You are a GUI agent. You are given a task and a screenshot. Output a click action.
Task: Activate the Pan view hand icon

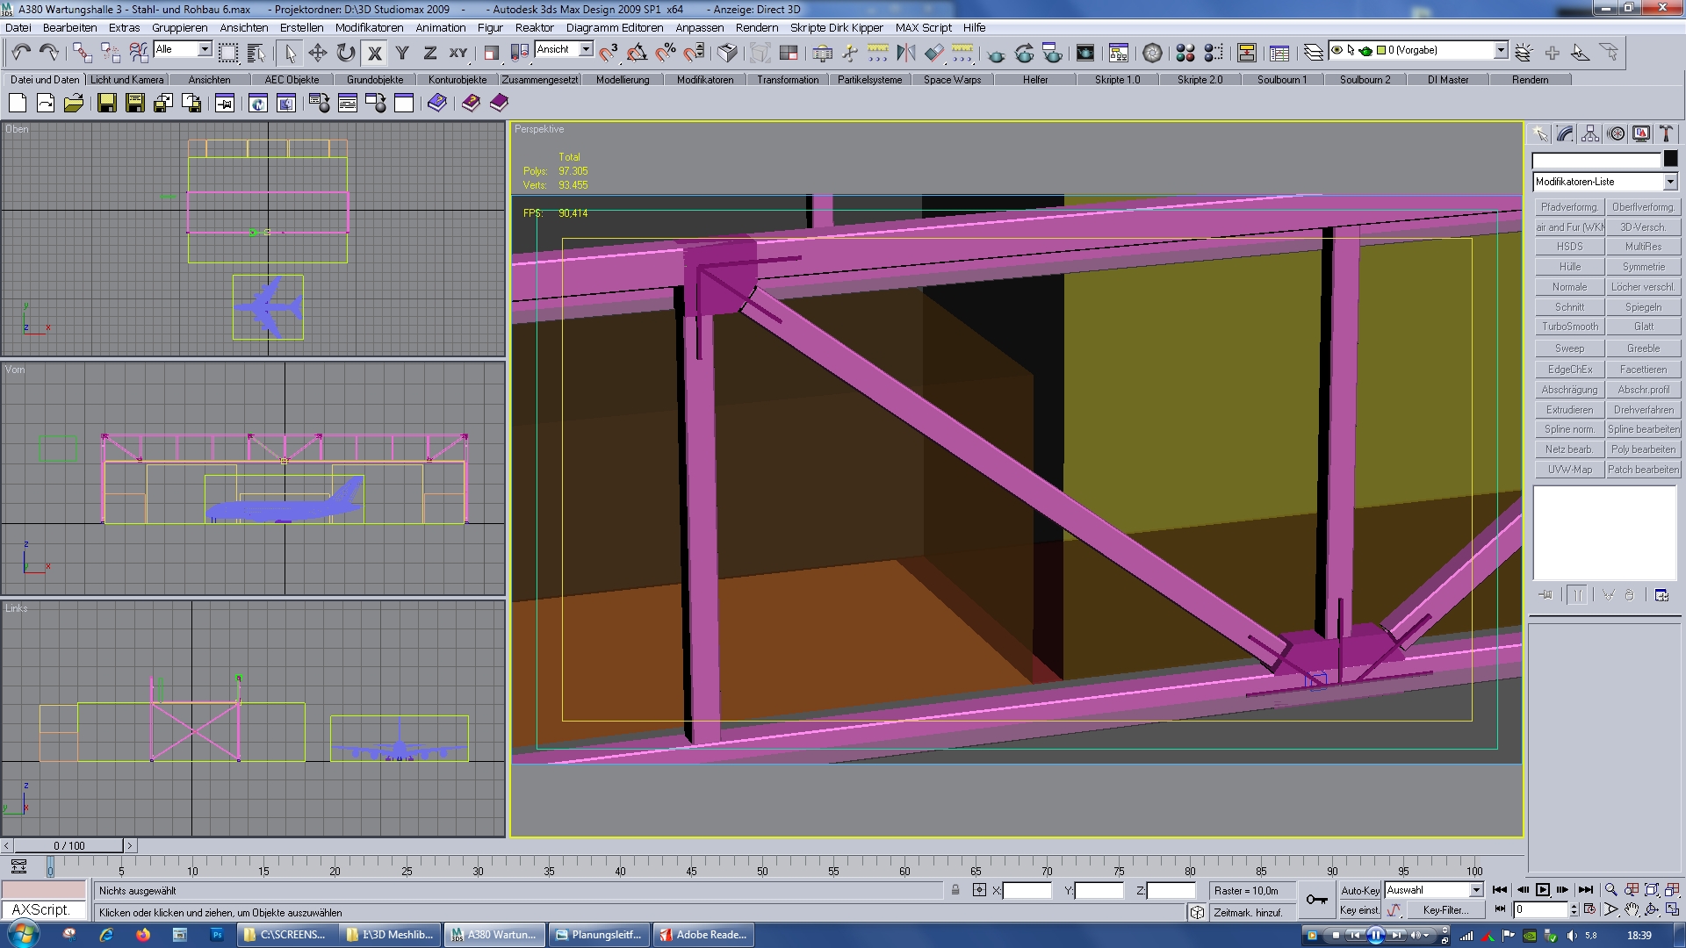click(1632, 910)
